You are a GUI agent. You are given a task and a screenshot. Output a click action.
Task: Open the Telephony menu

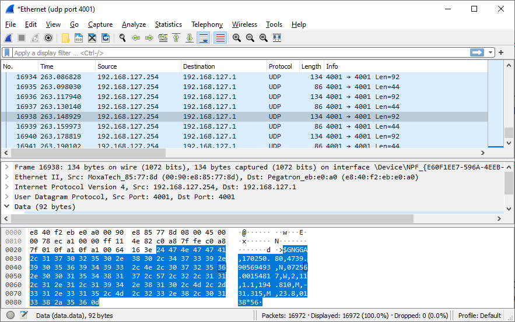(206, 24)
